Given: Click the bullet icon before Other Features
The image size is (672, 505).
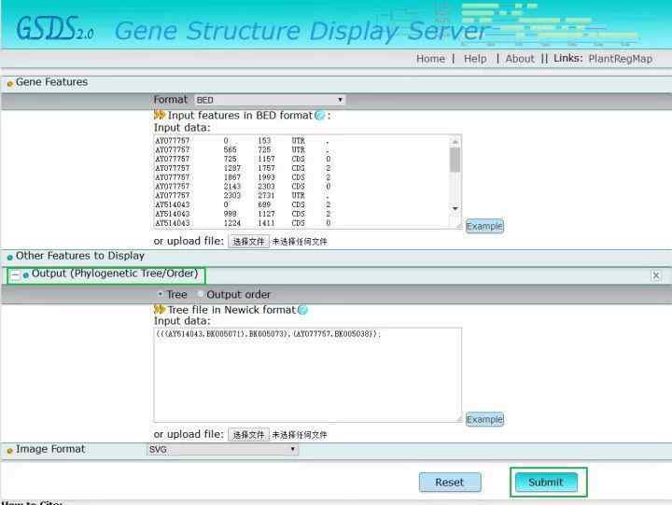Looking at the screenshot, I should click(x=9, y=258).
